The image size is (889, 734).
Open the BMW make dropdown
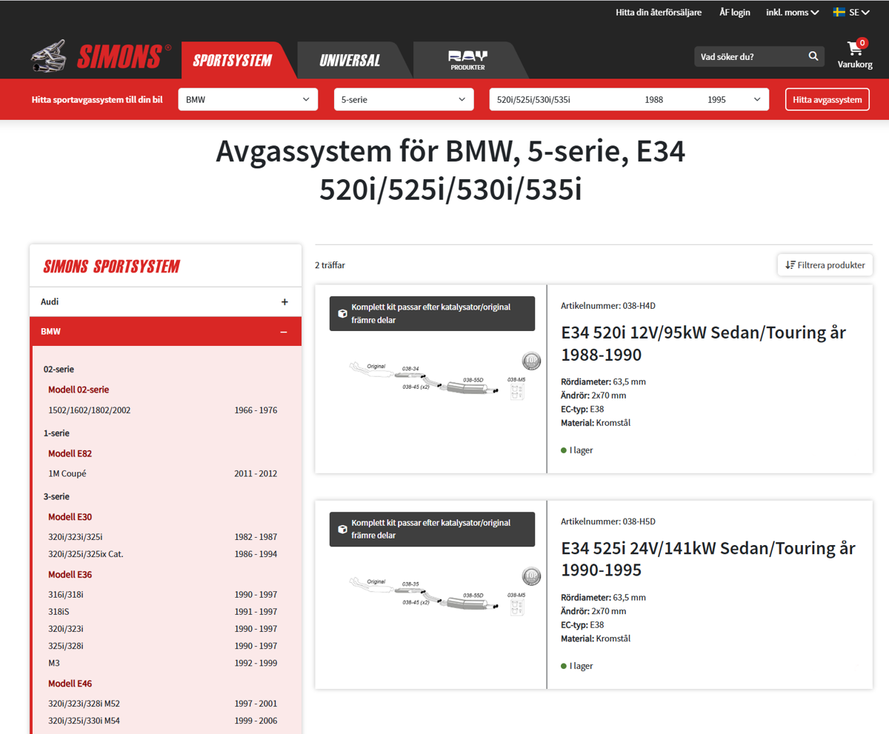(247, 99)
